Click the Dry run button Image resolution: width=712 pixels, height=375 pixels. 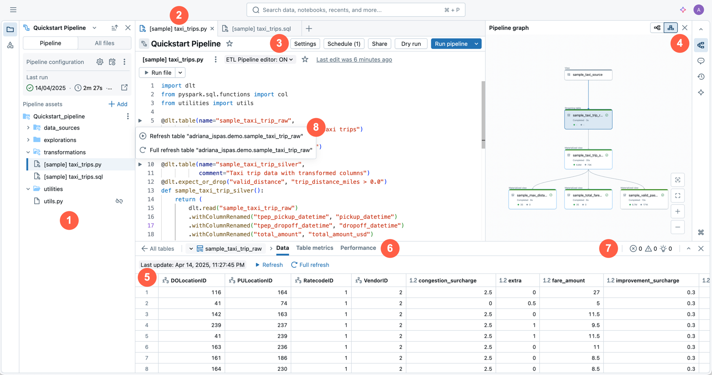click(411, 44)
